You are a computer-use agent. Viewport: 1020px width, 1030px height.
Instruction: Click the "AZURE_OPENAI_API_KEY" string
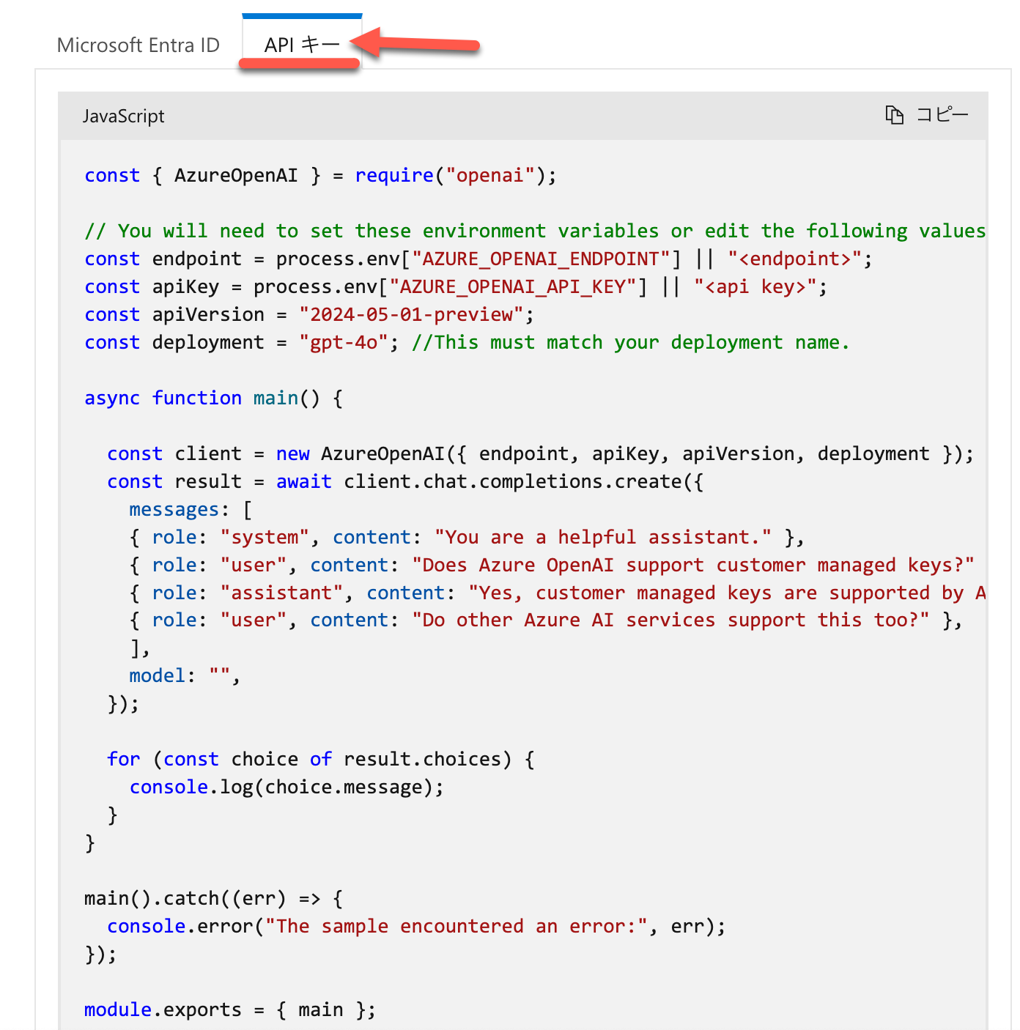pos(514,287)
